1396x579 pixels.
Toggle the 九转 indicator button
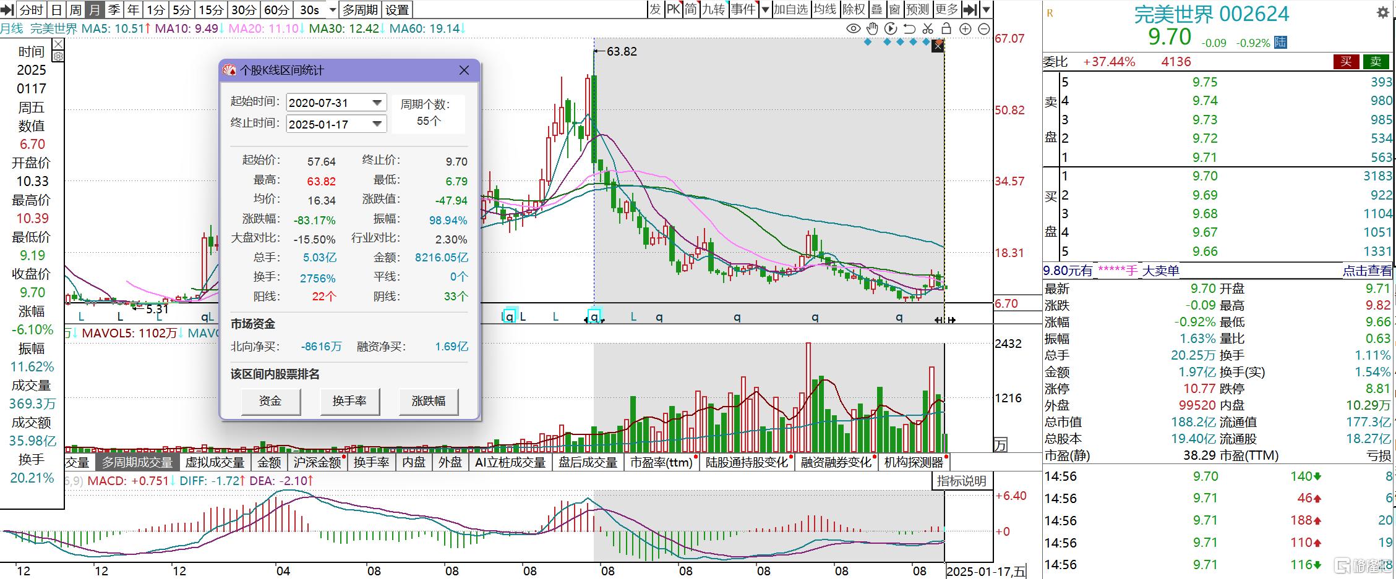click(x=713, y=9)
